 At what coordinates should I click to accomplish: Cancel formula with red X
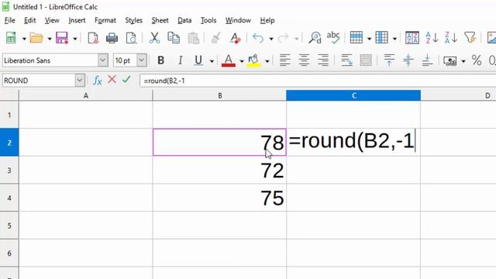pos(112,79)
